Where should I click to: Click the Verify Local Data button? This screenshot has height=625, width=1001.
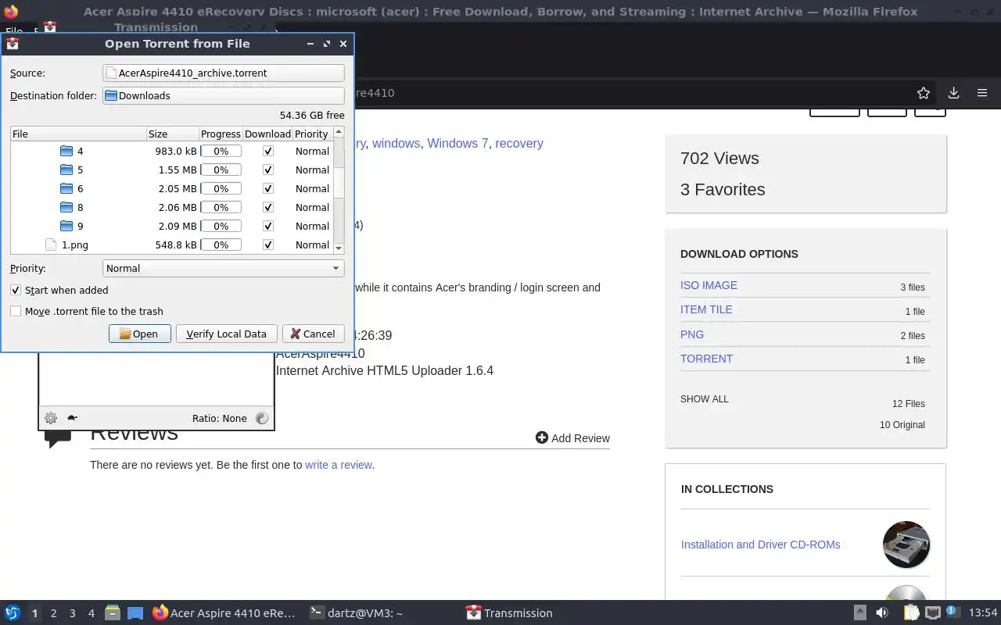click(226, 334)
